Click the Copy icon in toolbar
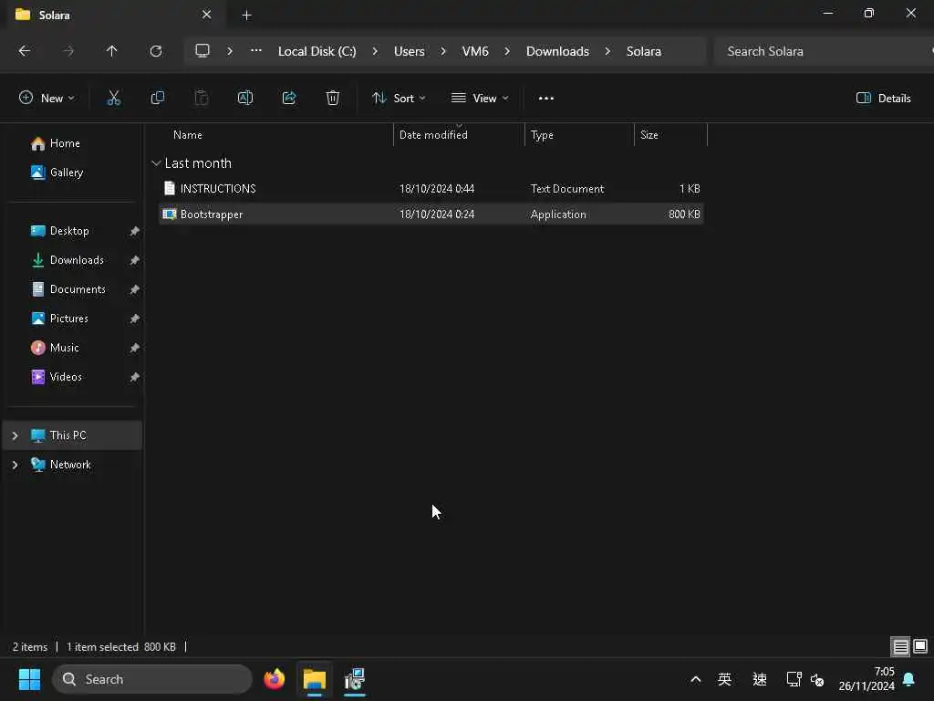The height and width of the screenshot is (701, 934). 157,99
